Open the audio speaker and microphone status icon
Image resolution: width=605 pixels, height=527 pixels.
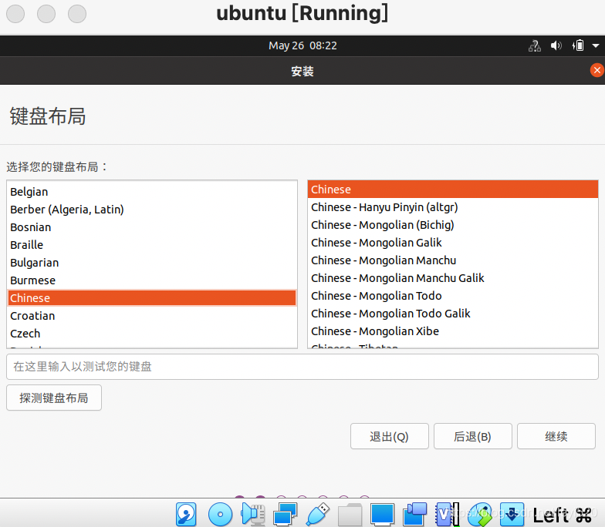tap(253, 515)
